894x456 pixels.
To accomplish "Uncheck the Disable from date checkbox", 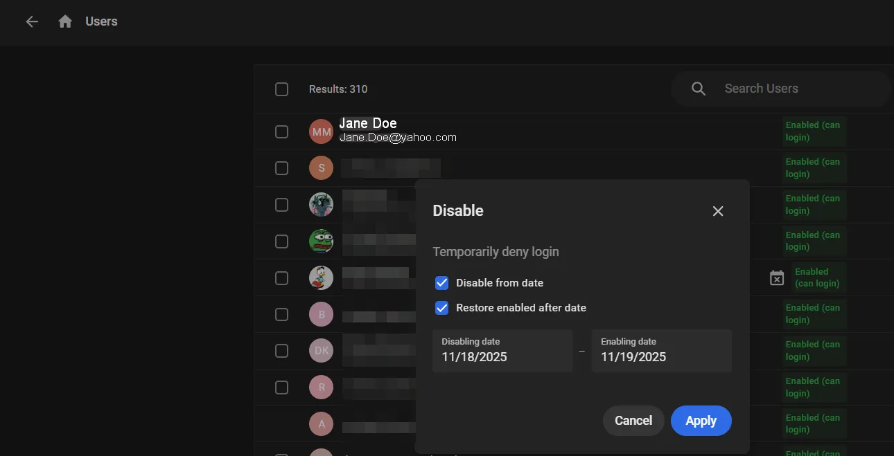I will point(441,282).
